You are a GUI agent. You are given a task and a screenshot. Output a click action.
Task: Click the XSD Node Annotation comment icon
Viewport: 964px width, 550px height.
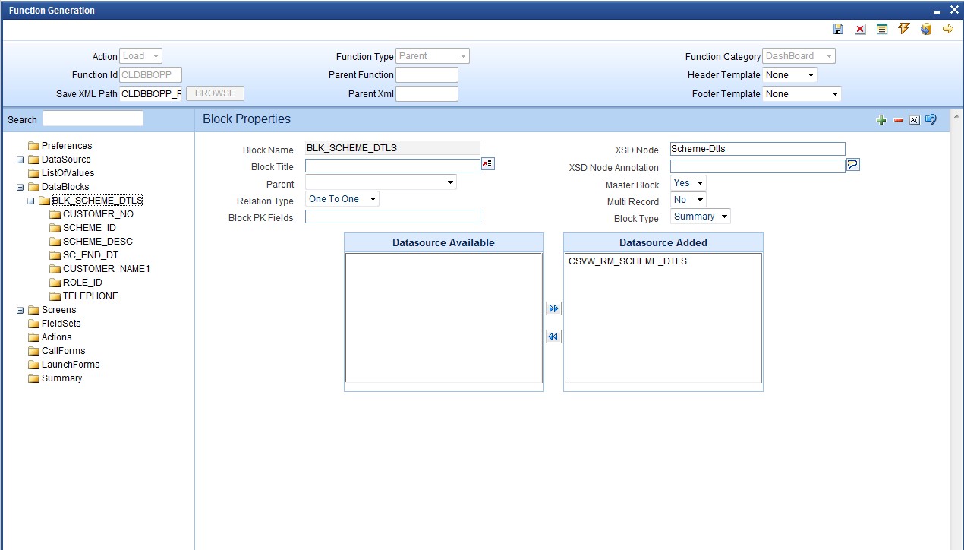point(852,164)
